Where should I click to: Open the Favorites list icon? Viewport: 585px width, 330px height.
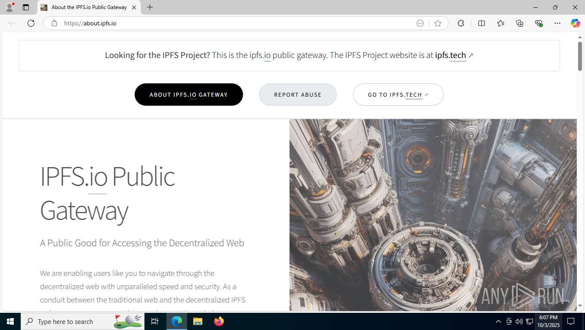(501, 23)
